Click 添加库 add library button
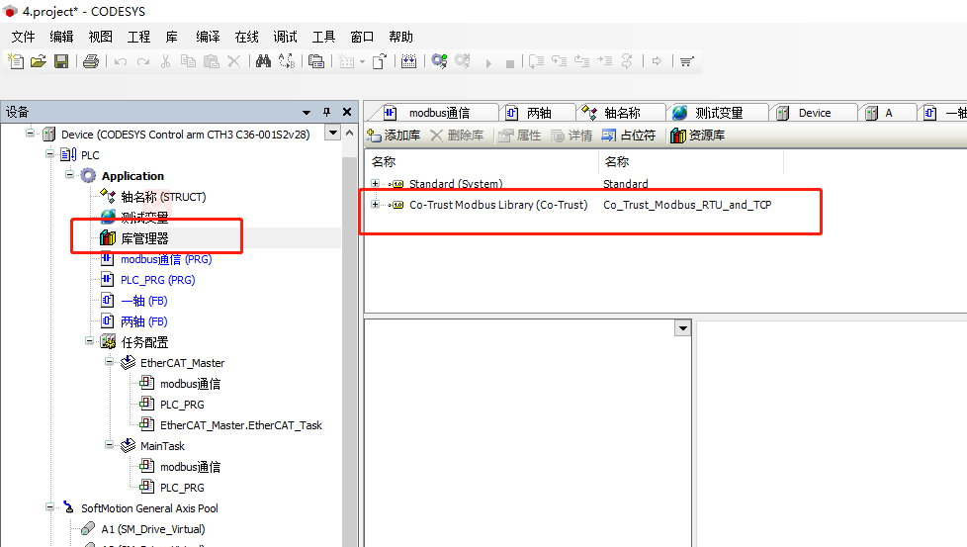Viewport: 967px width, 547px height. 394,136
